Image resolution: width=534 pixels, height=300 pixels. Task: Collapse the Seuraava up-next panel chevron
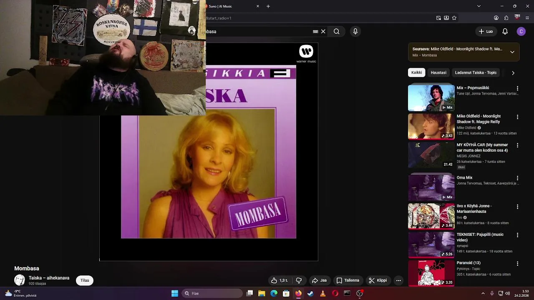[512, 52]
